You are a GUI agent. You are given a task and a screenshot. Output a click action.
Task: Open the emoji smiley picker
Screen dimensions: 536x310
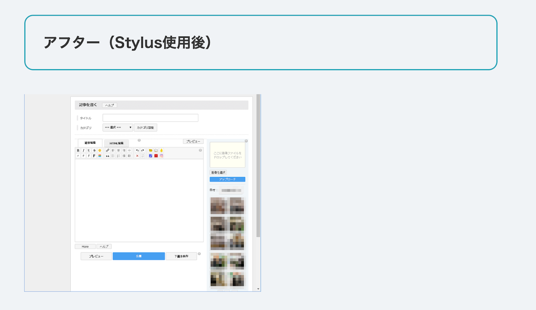(x=100, y=150)
